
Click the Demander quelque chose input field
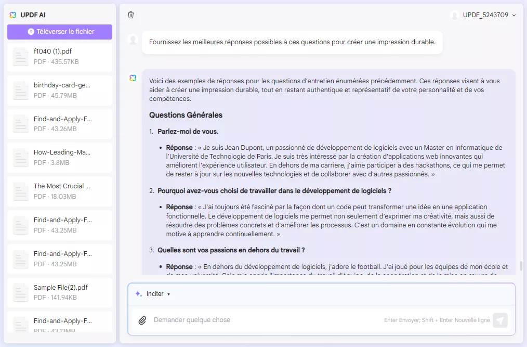[260, 320]
